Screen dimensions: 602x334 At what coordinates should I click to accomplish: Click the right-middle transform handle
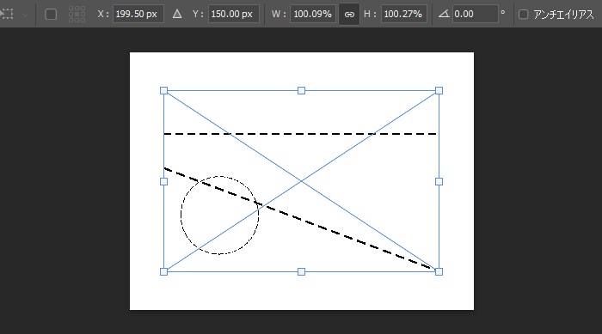[439, 181]
